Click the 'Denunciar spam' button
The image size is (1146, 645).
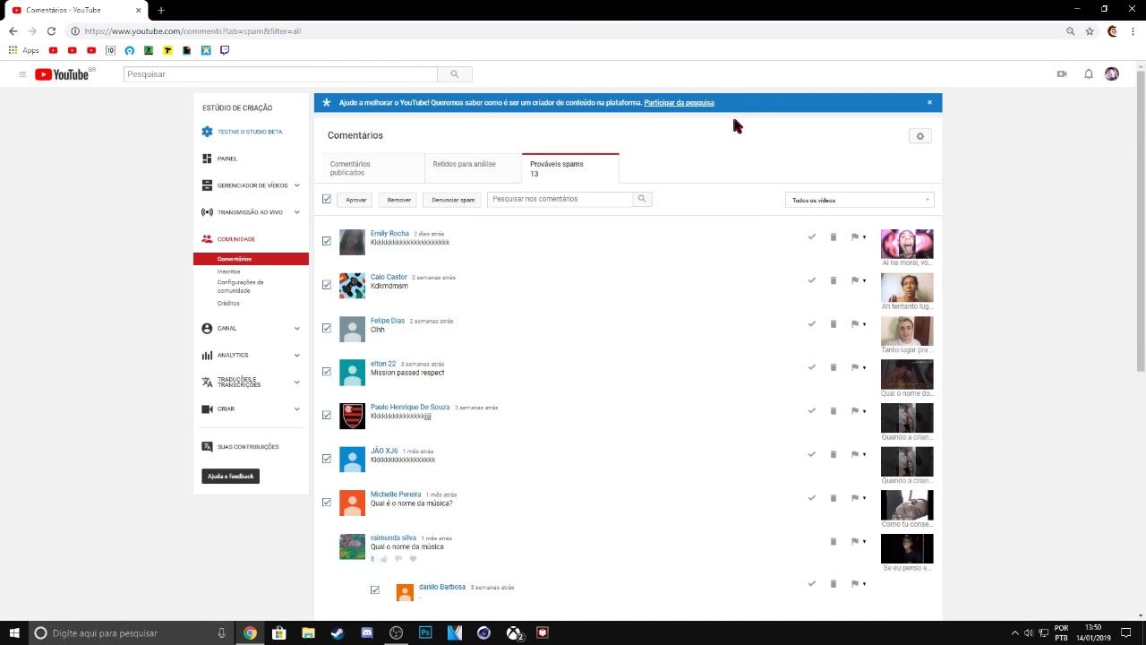point(453,200)
